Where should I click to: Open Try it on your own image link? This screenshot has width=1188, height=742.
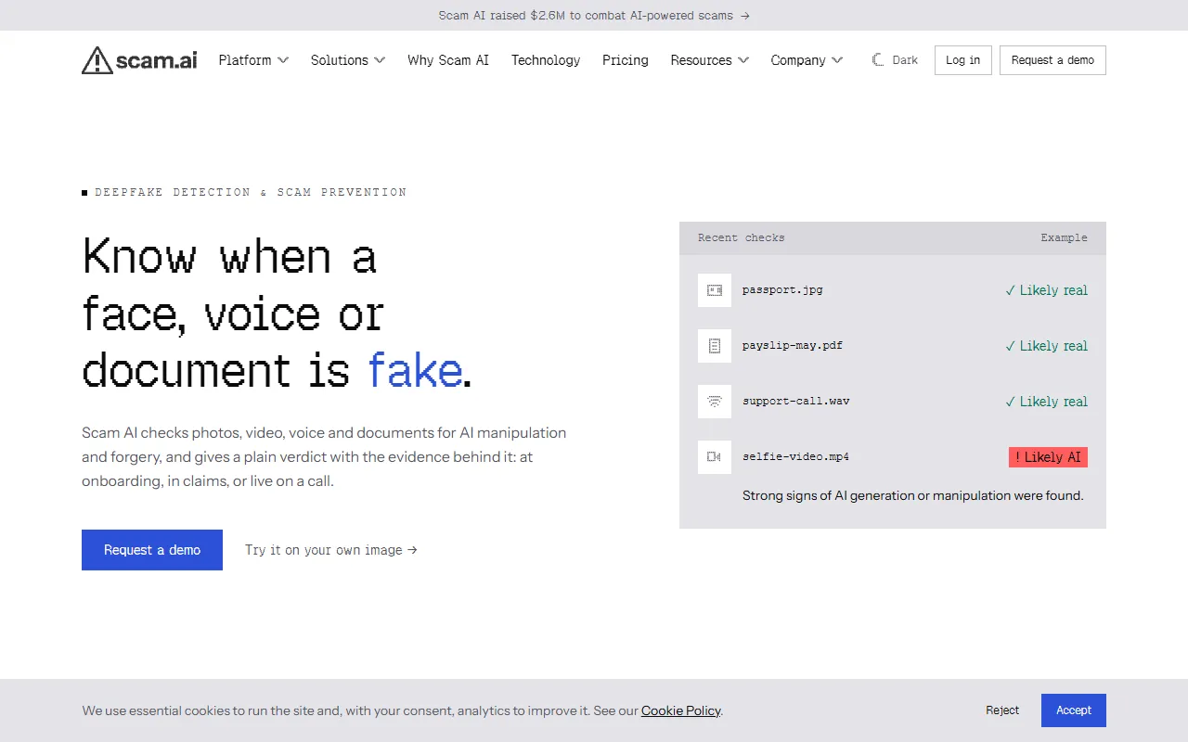[x=331, y=550]
